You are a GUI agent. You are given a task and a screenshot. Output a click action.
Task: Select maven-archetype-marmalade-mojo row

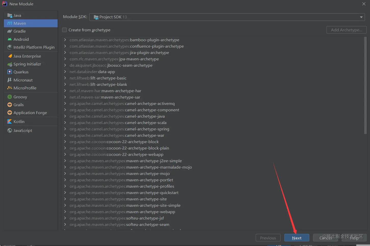point(213,167)
